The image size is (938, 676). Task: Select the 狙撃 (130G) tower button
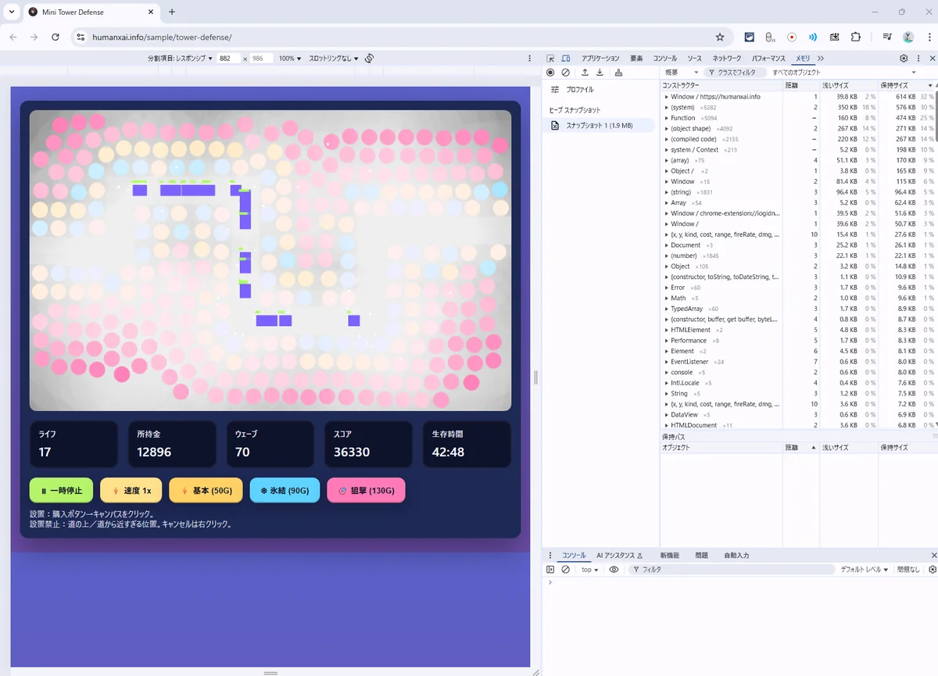(x=366, y=491)
